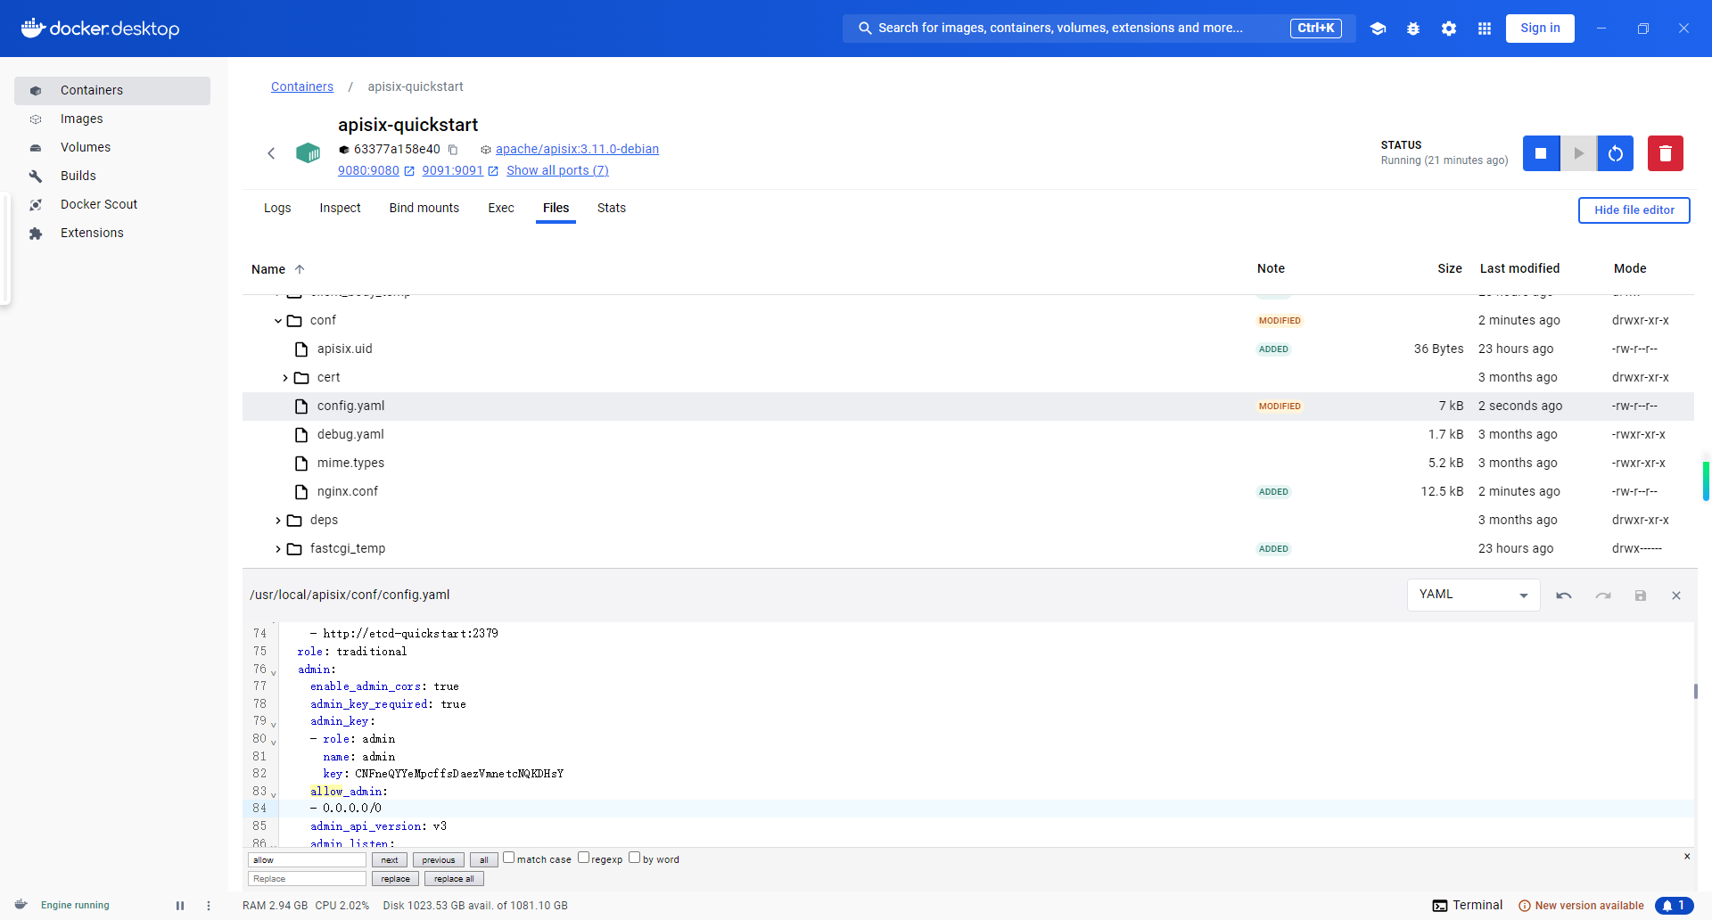The width and height of the screenshot is (1712, 920).
Task: Open the apache/apisix:3.11.0-debian image link
Action: (577, 150)
